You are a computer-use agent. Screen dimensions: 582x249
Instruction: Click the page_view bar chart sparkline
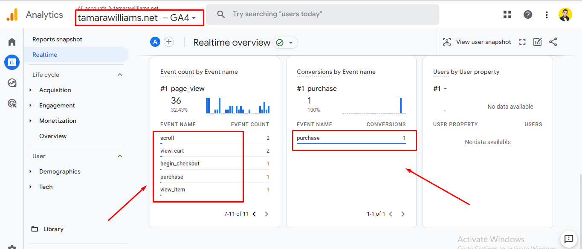(237, 106)
